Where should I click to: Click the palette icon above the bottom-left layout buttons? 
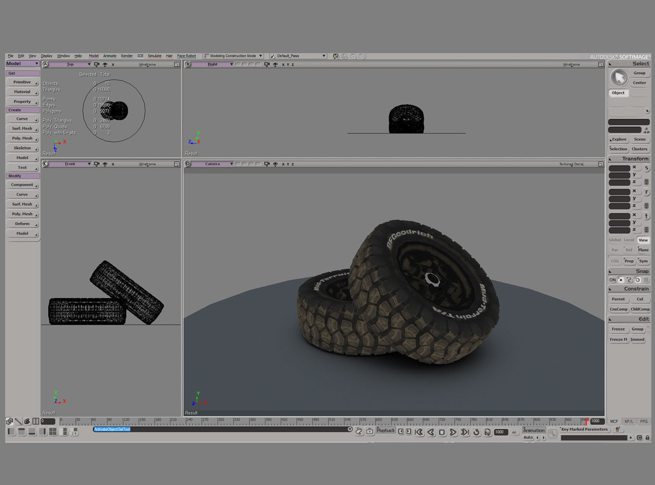pyautogui.click(x=27, y=421)
